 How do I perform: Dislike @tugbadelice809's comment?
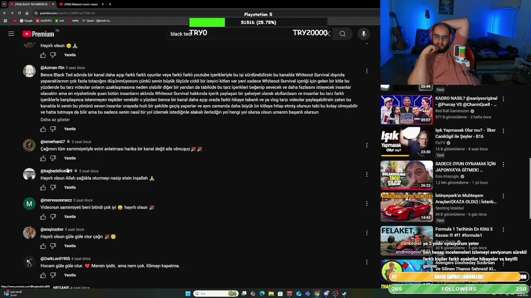53,187
